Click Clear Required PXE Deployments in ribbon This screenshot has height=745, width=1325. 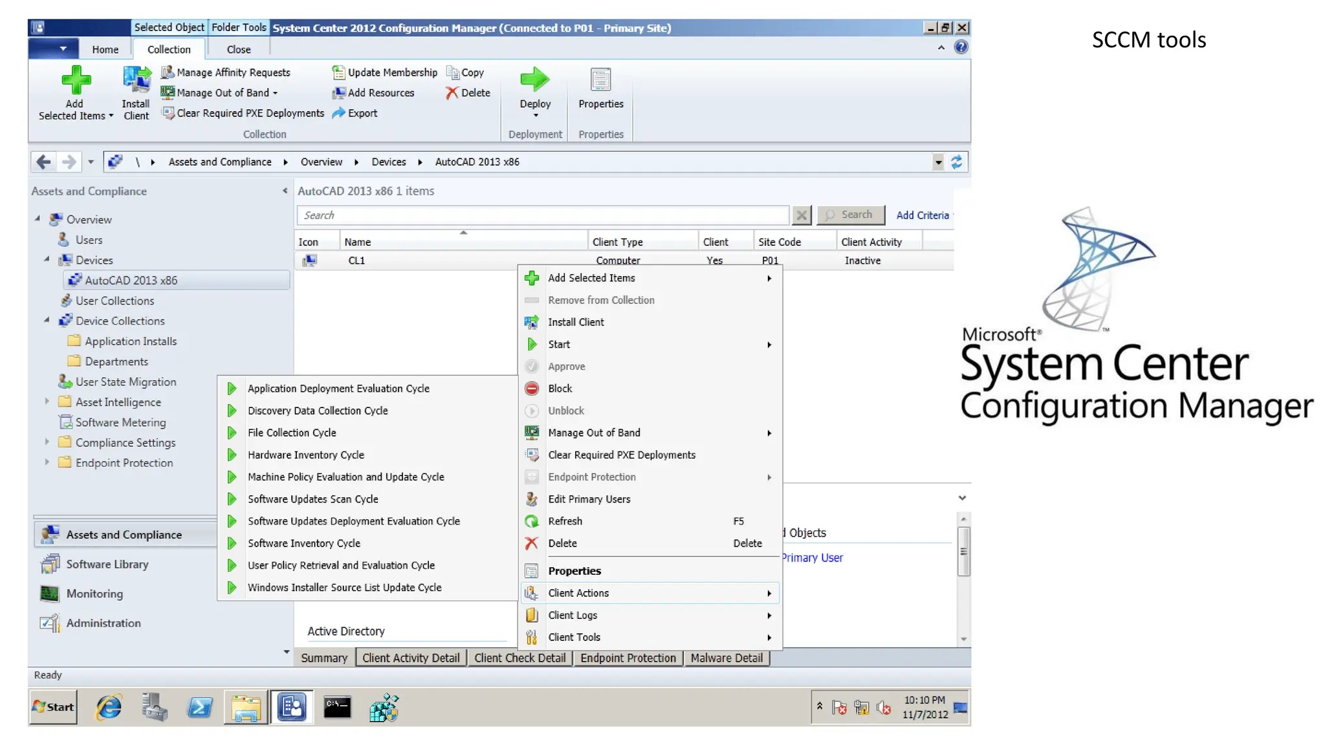click(243, 113)
